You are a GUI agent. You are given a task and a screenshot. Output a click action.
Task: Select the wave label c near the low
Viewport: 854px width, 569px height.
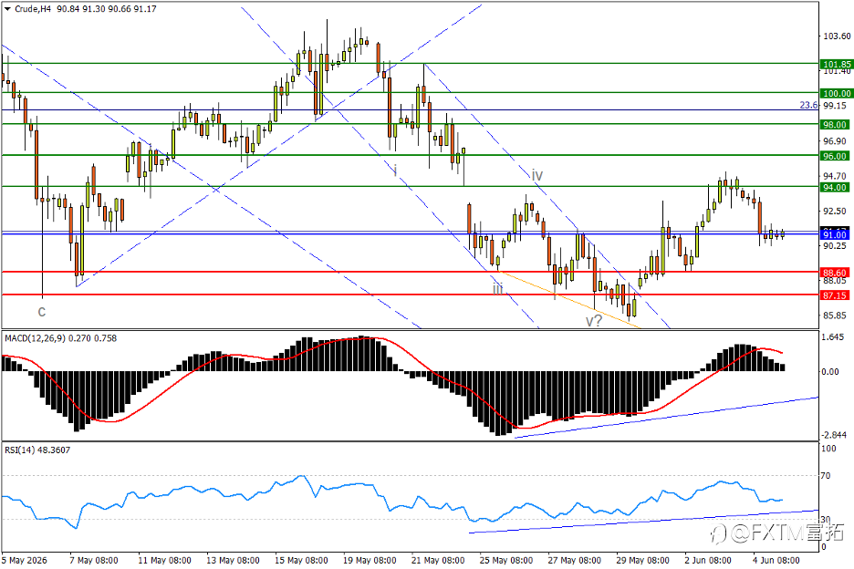[42, 312]
